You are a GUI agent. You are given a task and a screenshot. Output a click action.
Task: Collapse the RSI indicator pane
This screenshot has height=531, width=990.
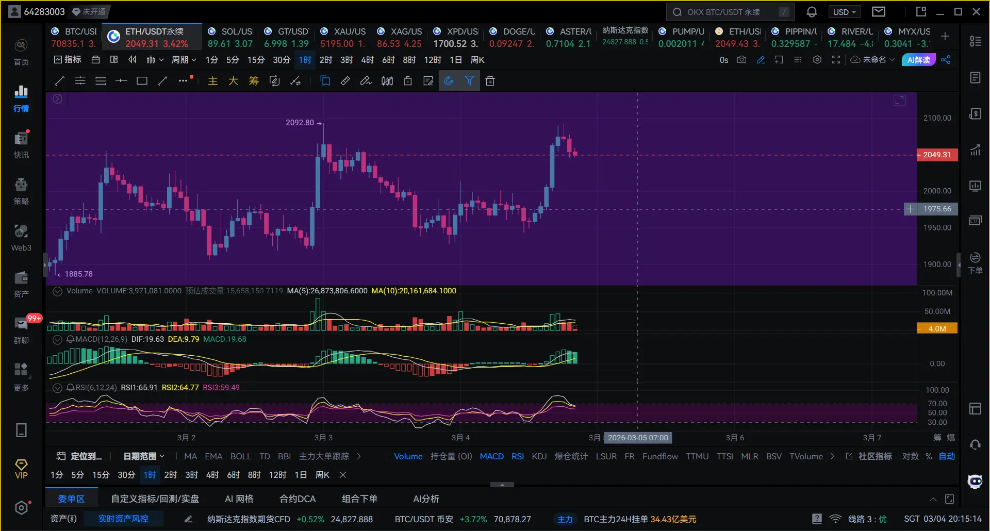[58, 388]
